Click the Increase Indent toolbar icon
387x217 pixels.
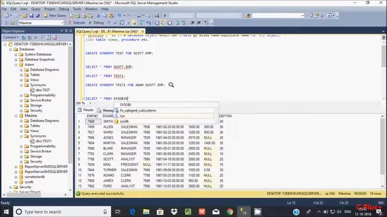[199, 23]
